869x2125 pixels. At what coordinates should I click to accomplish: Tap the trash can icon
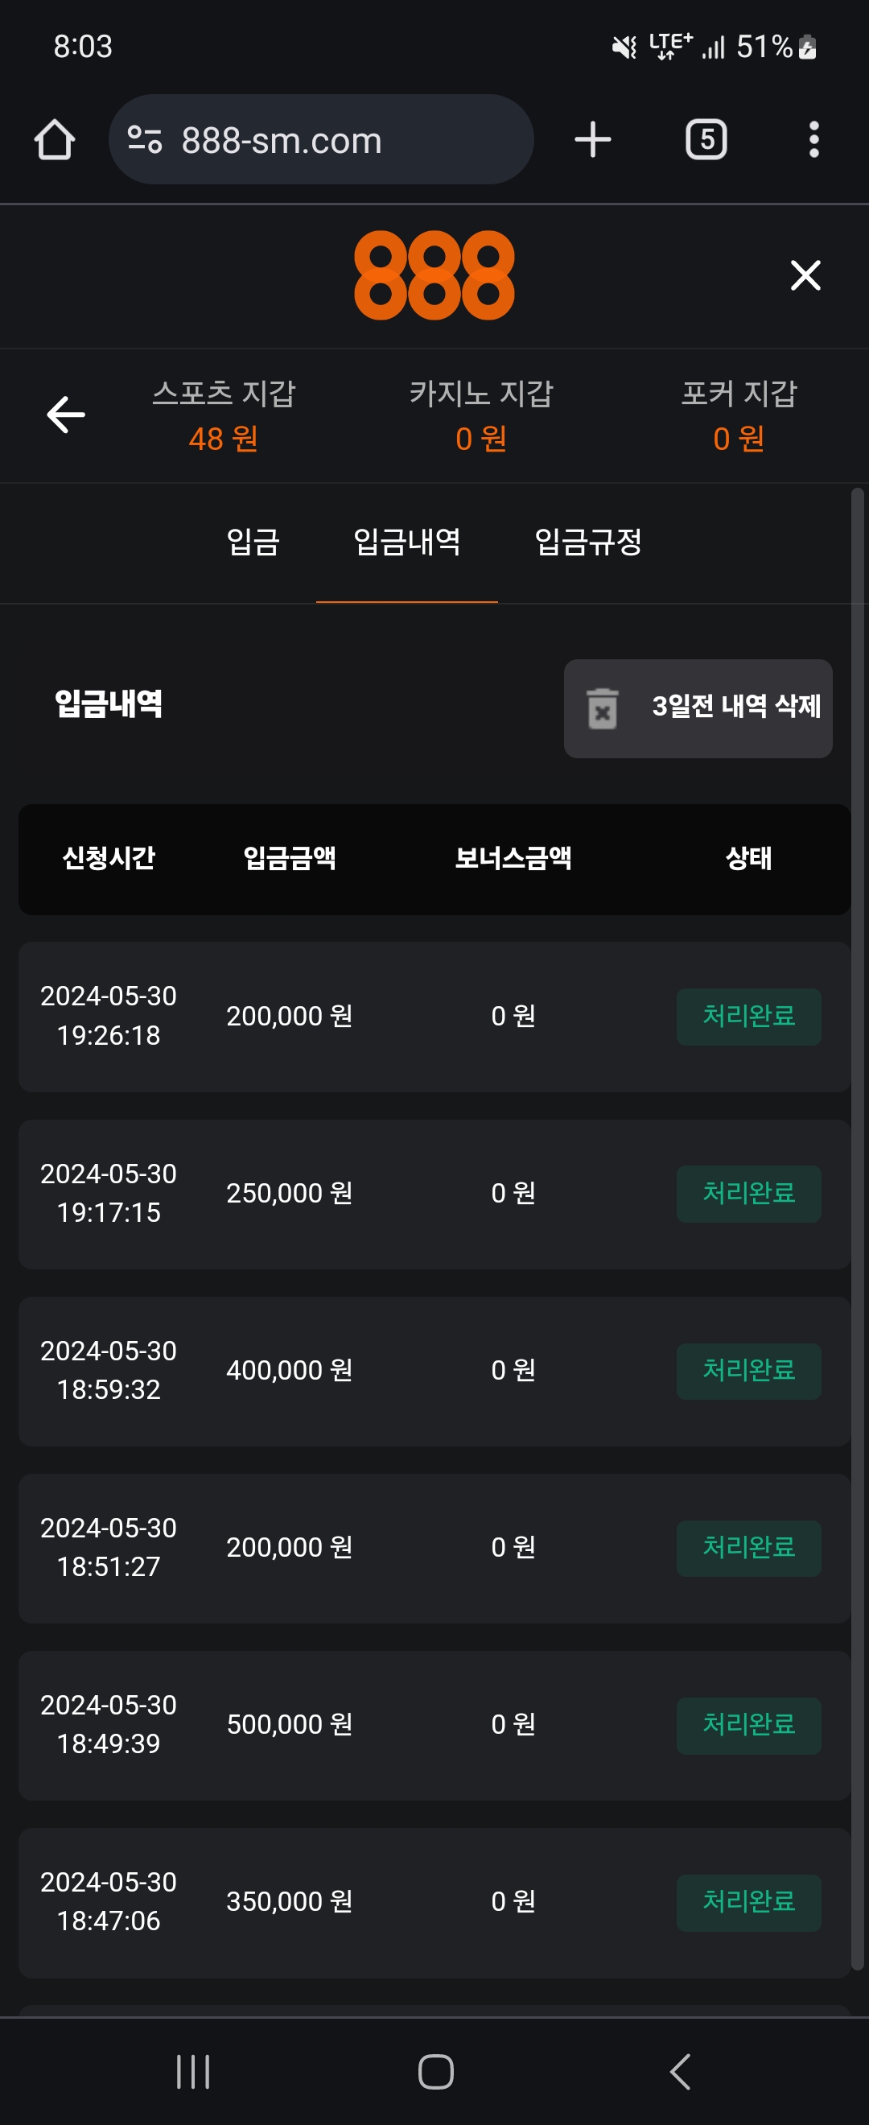pos(602,708)
